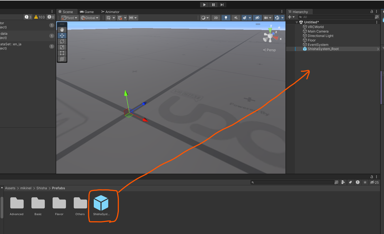Open the Advanced folder
Screen dimensions: 384x234
(17, 206)
